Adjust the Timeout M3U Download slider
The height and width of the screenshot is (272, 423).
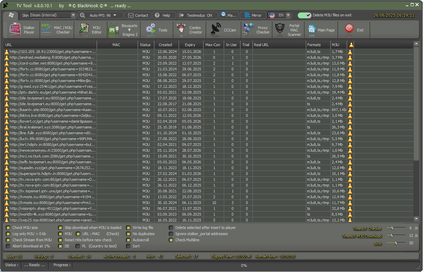click(x=396, y=236)
